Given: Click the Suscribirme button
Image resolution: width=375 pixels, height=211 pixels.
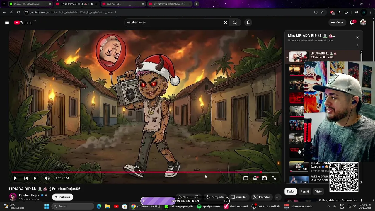Looking at the screenshot, I should coord(63,197).
